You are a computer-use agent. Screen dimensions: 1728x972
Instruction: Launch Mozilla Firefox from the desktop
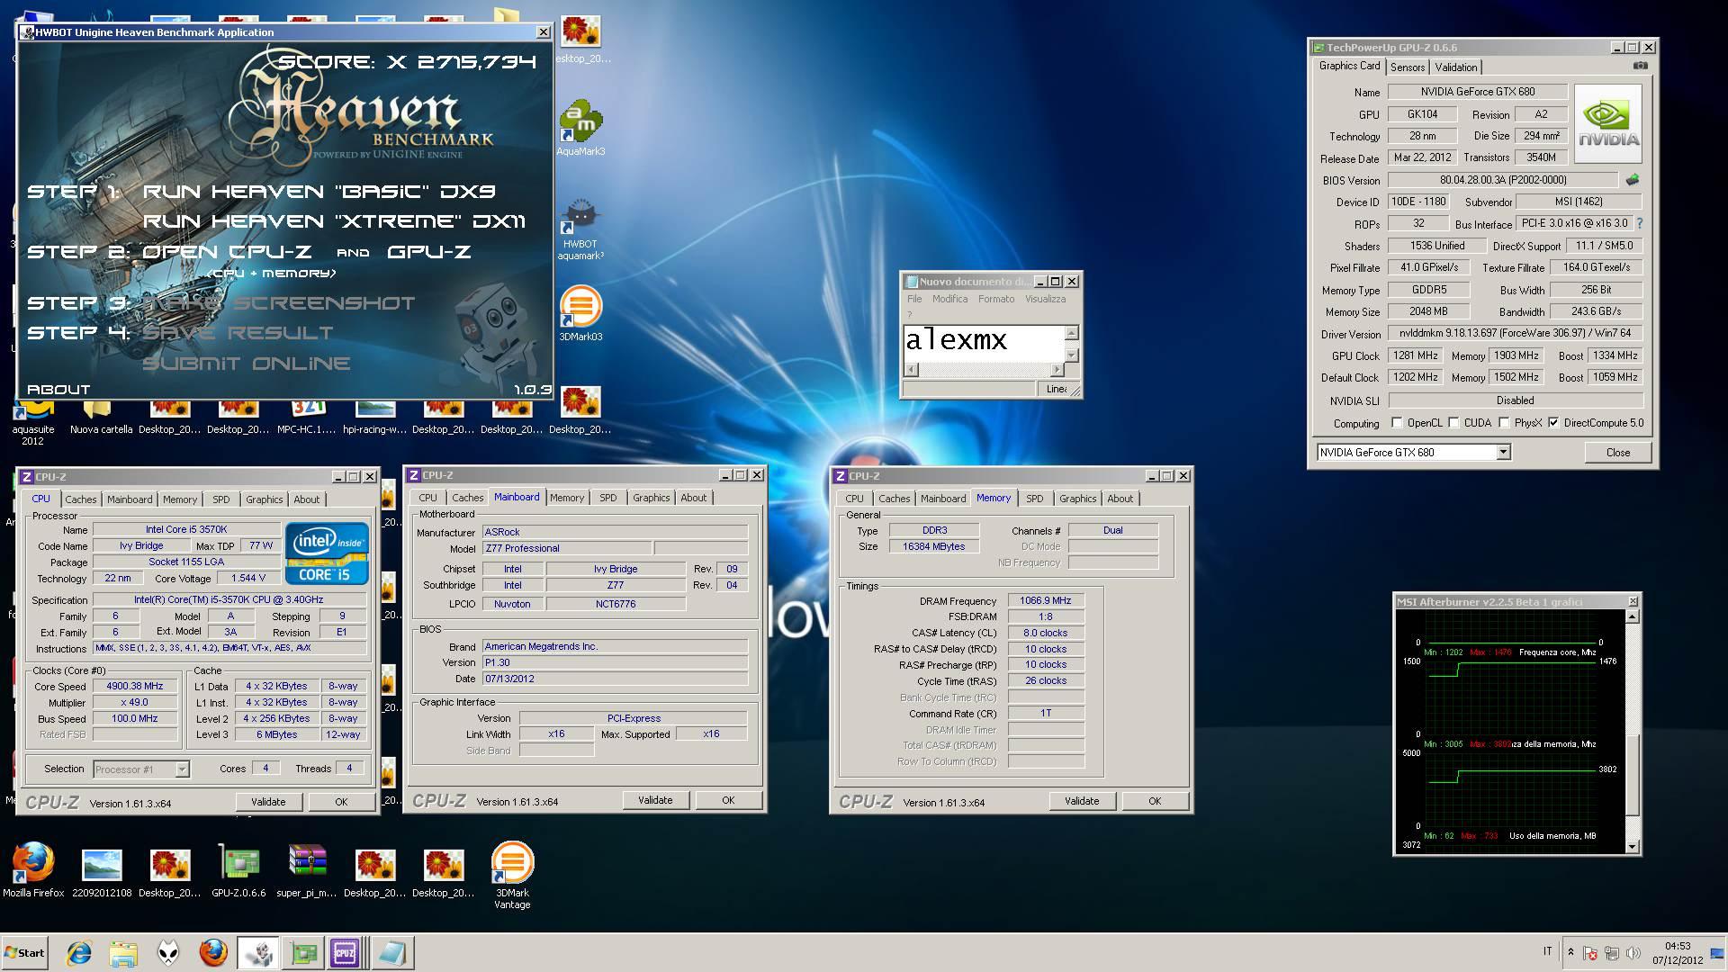pos(33,870)
